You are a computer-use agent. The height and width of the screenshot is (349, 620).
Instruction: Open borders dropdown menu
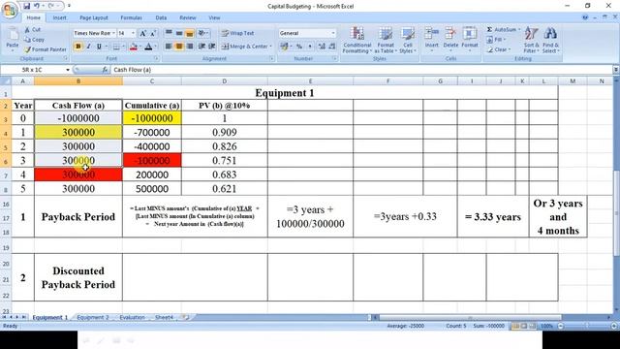123,47
